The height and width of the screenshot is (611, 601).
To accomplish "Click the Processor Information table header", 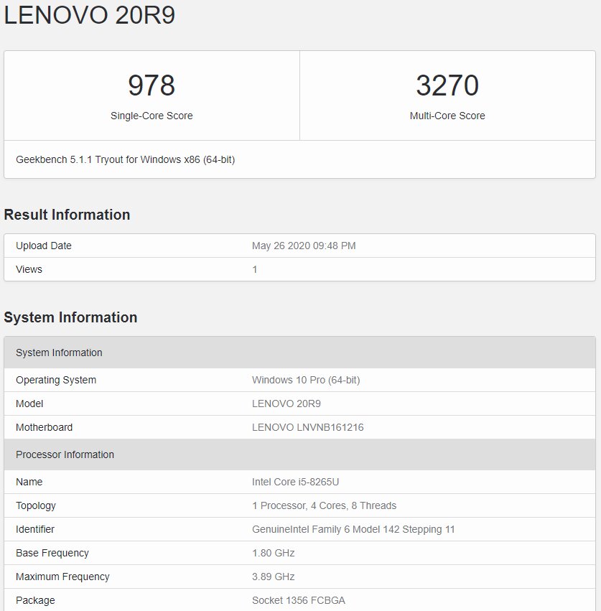I will click(299, 454).
